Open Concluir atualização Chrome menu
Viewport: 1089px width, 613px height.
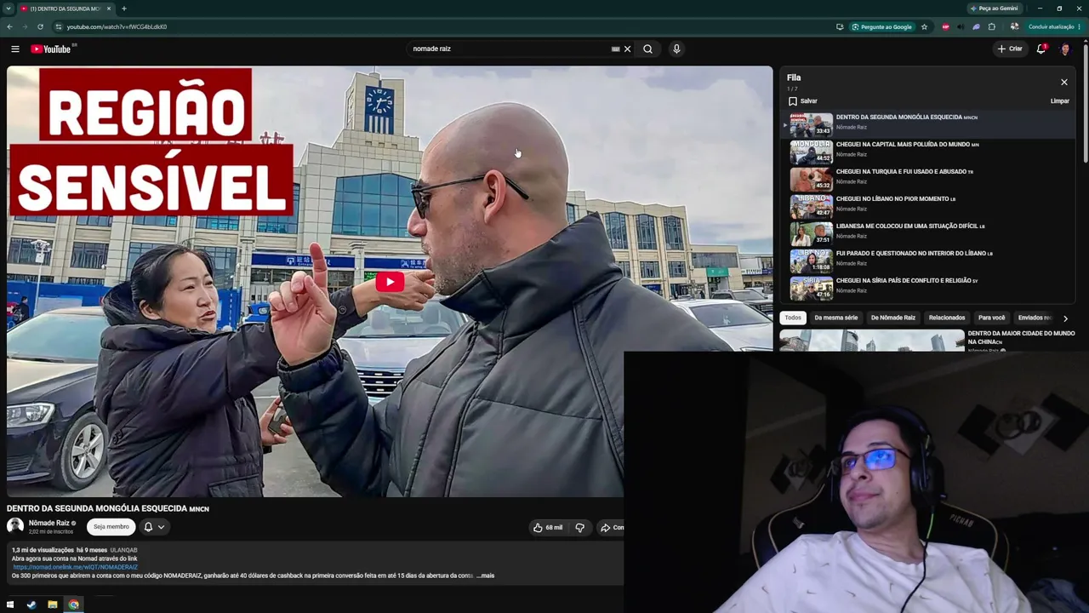pyautogui.click(x=1055, y=27)
